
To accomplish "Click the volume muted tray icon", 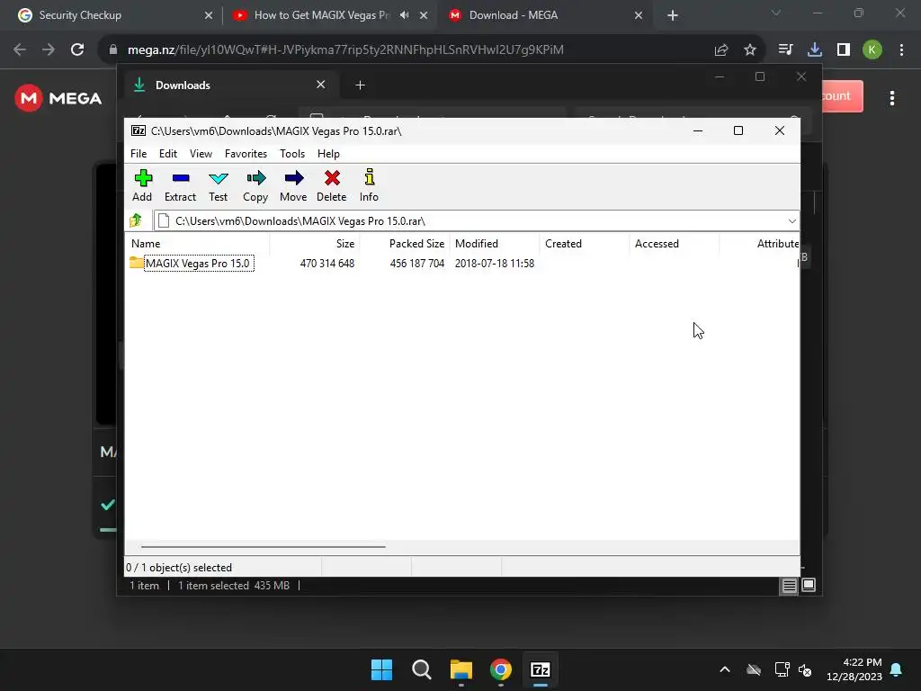I will (x=805, y=669).
